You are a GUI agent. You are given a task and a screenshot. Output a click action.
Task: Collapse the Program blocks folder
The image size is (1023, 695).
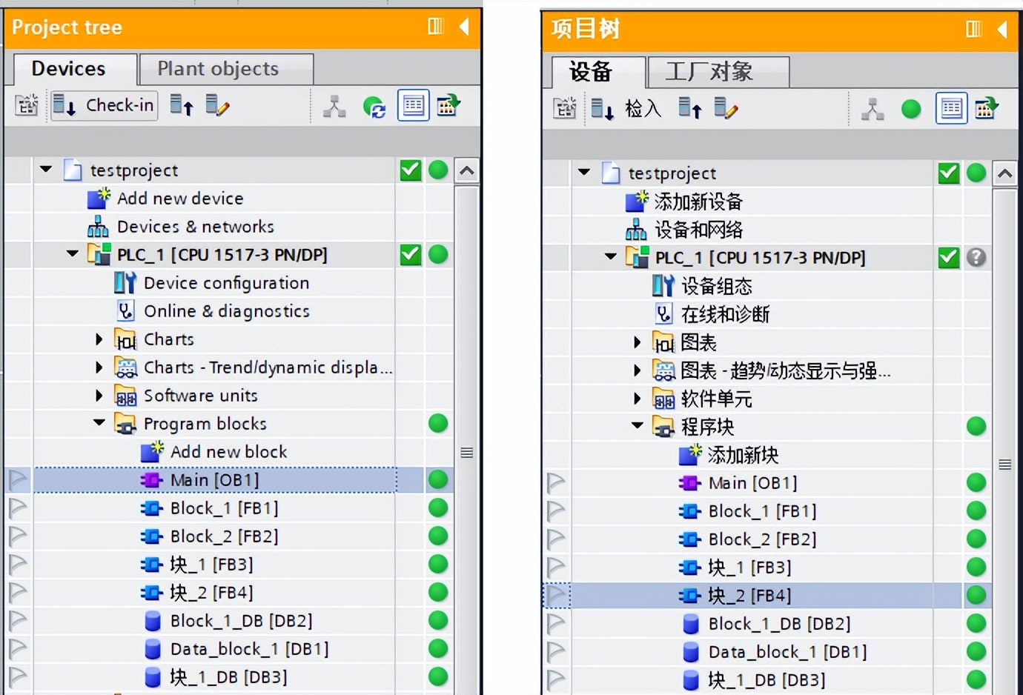coord(99,423)
